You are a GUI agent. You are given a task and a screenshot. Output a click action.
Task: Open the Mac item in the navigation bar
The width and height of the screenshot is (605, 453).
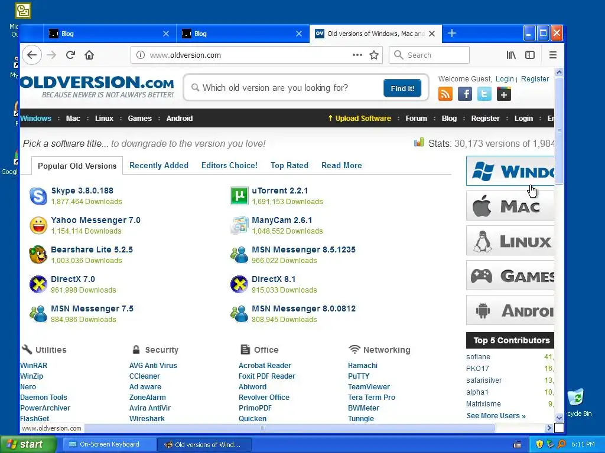click(73, 118)
